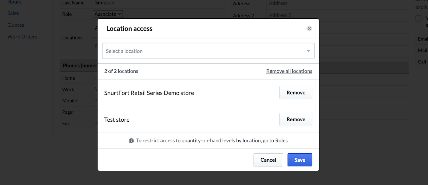Open Work Orders in the sidebar
The image size is (428, 185).
pyautogui.click(x=22, y=37)
